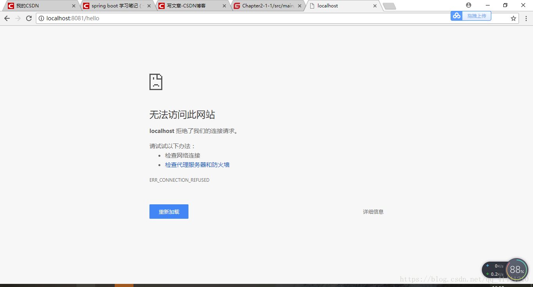The image size is (533, 287).
Task: Click the sad page error icon
Action: point(156,82)
